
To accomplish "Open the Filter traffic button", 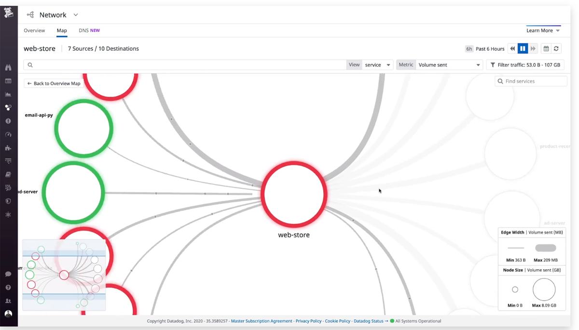I will [x=525, y=65].
